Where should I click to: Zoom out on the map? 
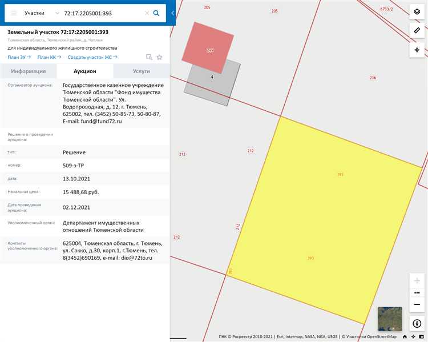[x=417, y=304]
